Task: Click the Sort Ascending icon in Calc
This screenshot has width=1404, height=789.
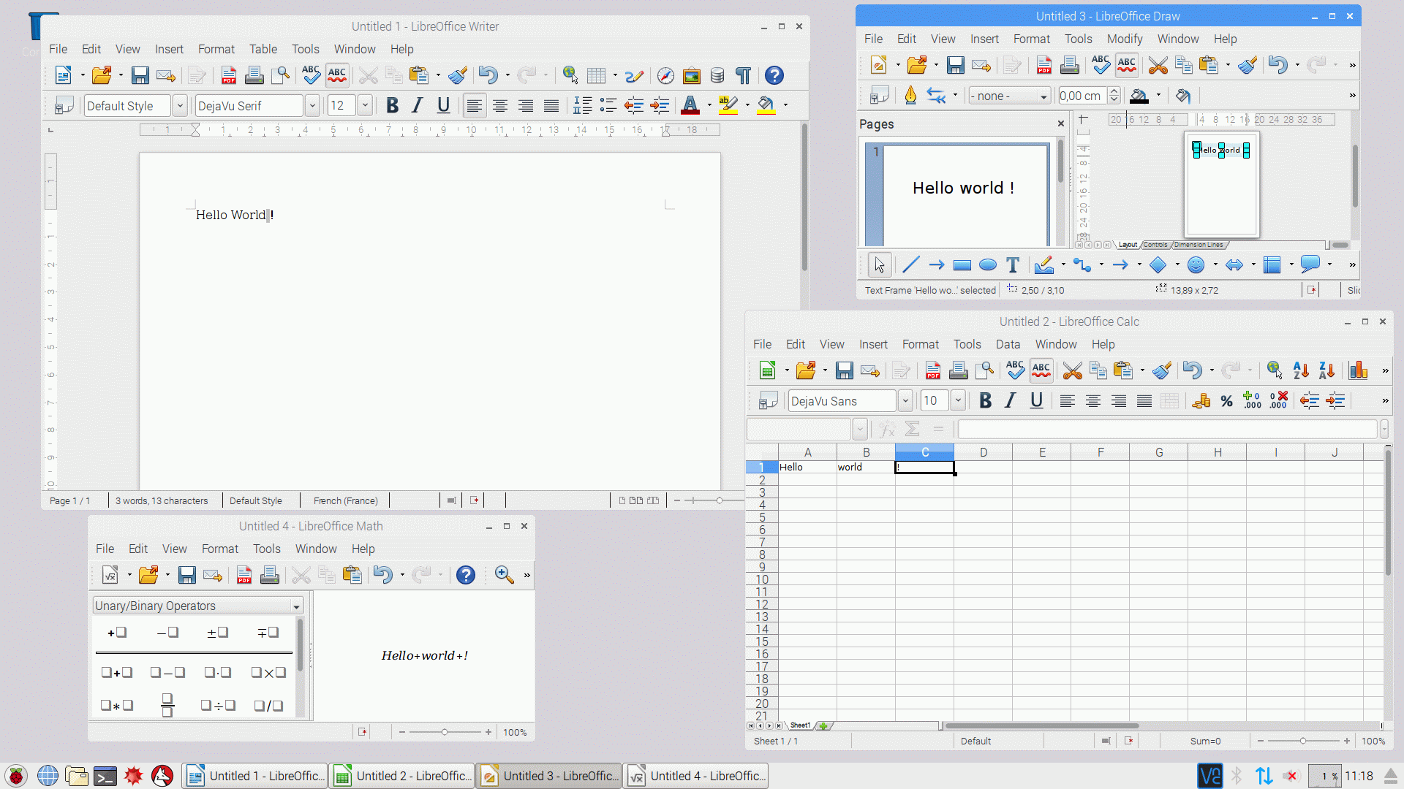Action: [1300, 370]
